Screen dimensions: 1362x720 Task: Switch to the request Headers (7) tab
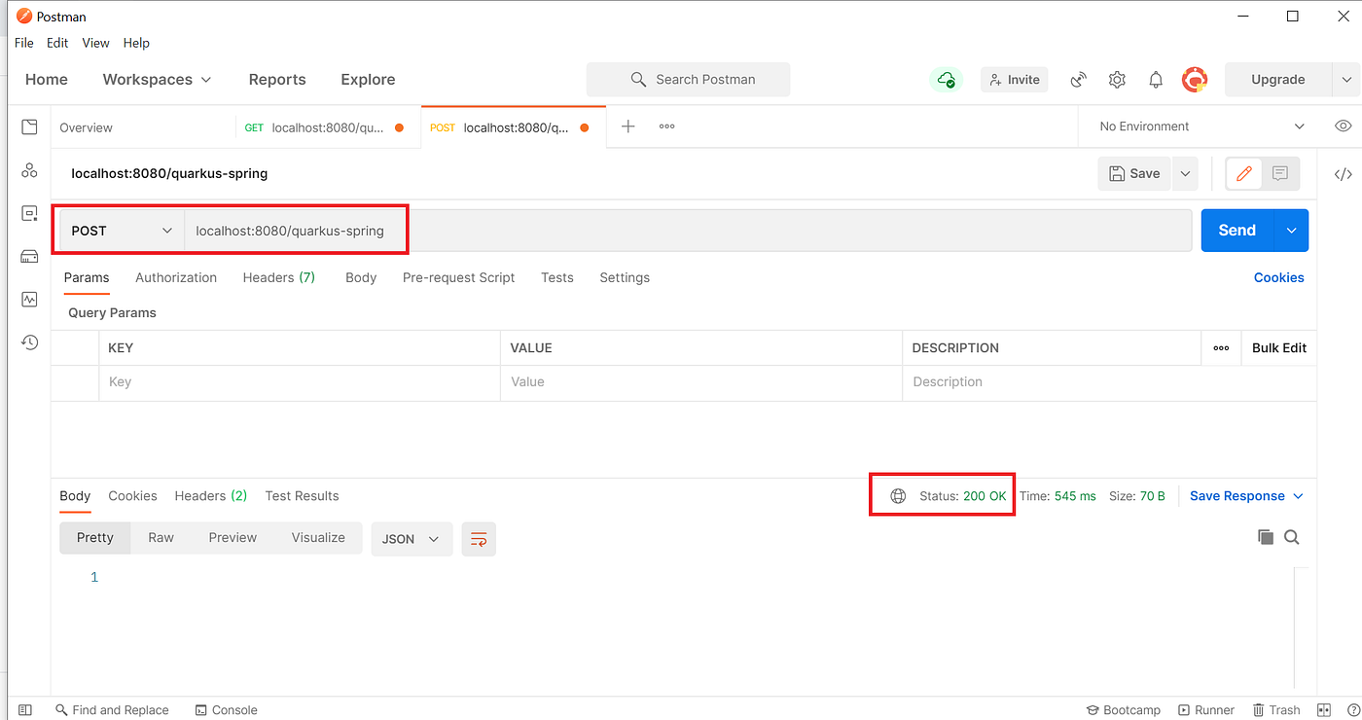[x=279, y=277]
